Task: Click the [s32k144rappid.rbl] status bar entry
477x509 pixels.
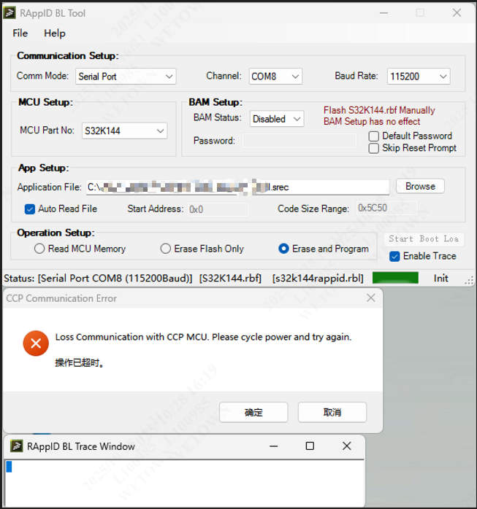Action: point(318,278)
